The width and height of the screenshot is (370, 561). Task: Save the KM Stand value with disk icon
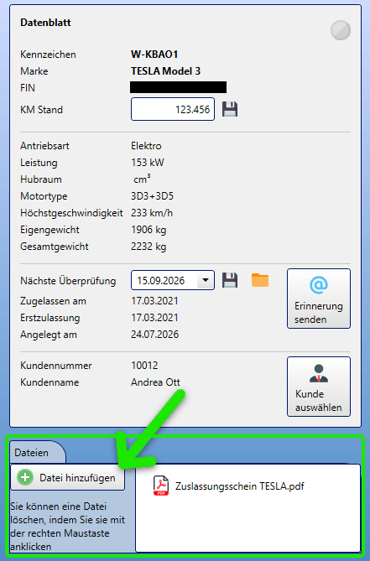[x=230, y=109]
